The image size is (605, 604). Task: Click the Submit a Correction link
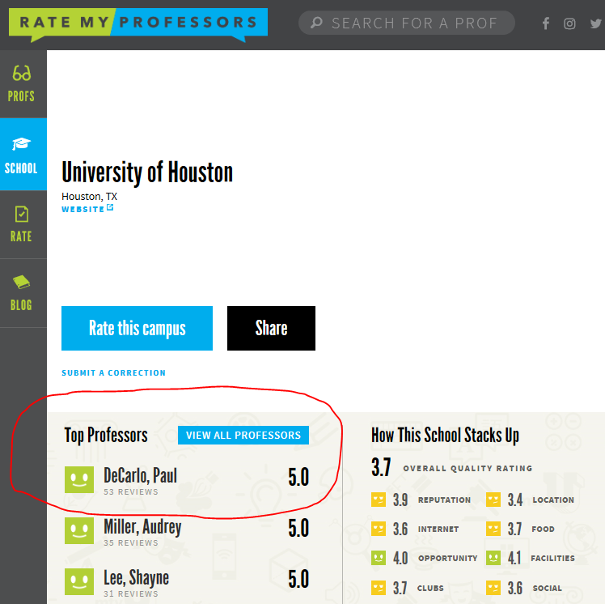pos(113,373)
